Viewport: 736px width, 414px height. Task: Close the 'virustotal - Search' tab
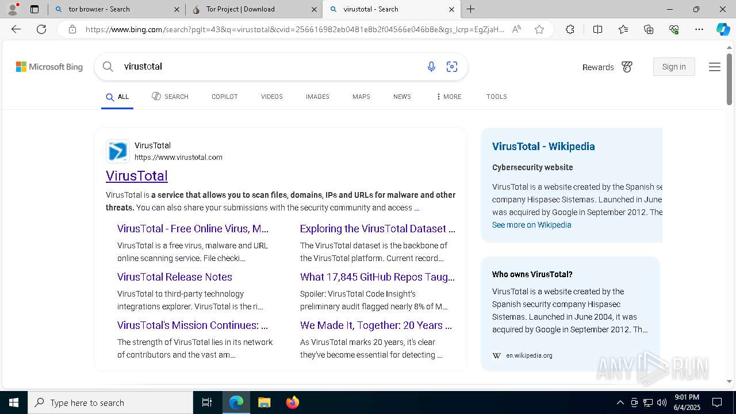[x=451, y=9]
